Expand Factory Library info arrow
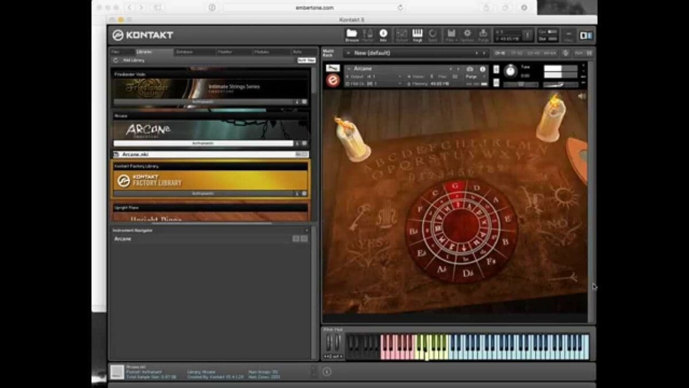The image size is (689, 388). coord(297,194)
